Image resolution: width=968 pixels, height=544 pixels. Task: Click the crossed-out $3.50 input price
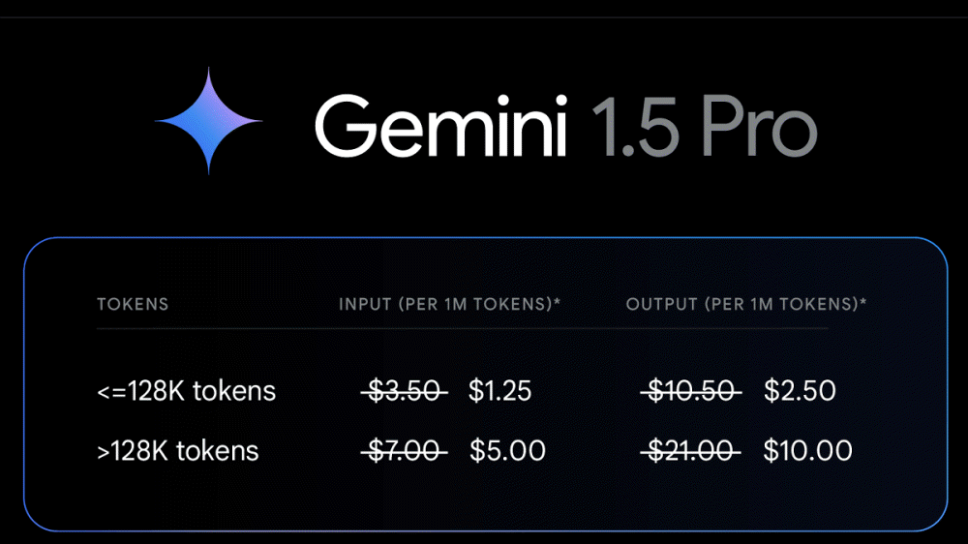pyautogui.click(x=405, y=391)
